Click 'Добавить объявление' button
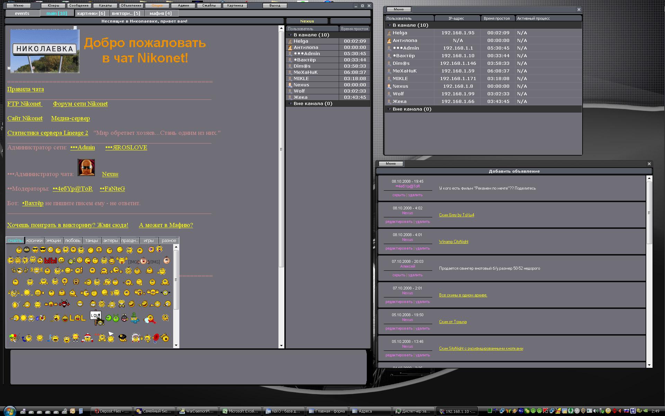The height and width of the screenshot is (416, 665). click(514, 171)
